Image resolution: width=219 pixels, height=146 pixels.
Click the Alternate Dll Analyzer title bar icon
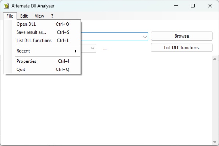click(x=6, y=6)
